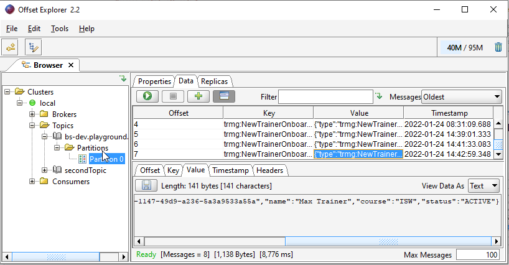509x265 pixels.
Task: Open the Timestamp detail tab
Action: [230, 170]
